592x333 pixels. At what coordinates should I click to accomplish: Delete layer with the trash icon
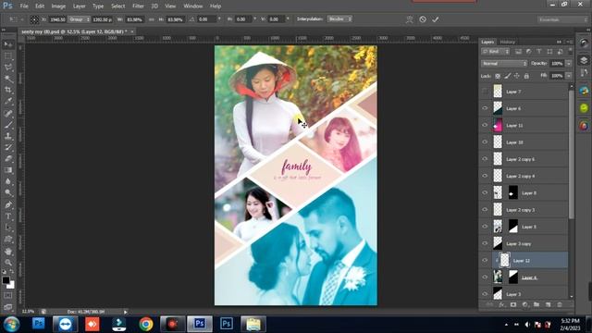(560, 304)
